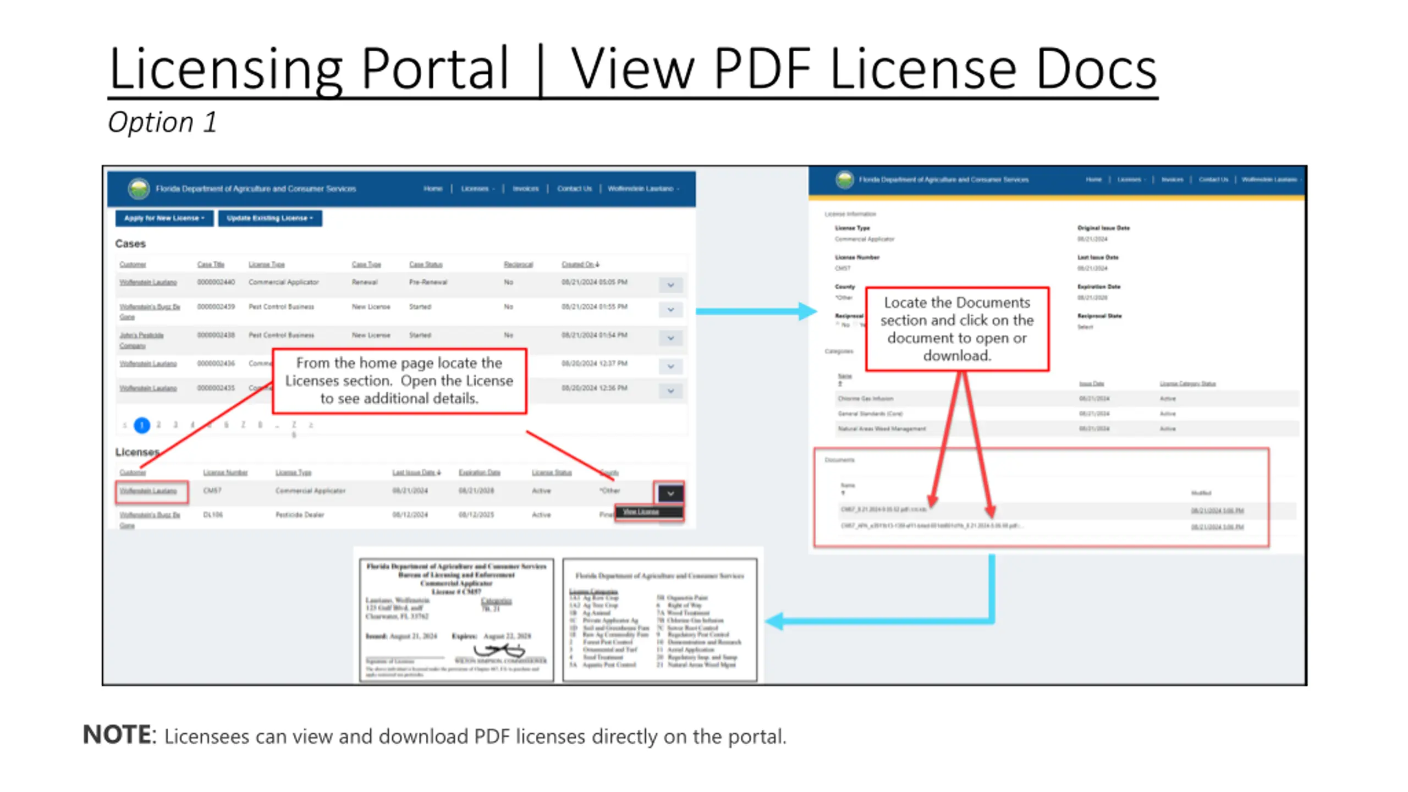This screenshot has width=1408, height=792.
Task: Open chevron menu for case 0000002439
Action: tap(670, 310)
